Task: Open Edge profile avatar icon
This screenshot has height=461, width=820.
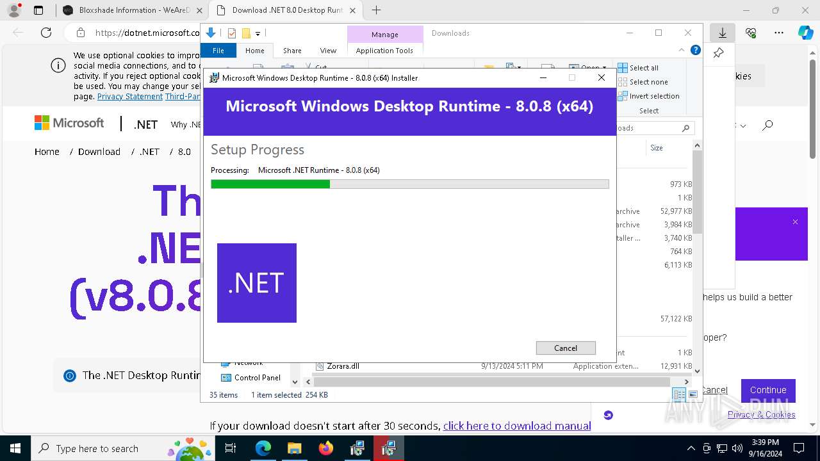Action: (13, 10)
